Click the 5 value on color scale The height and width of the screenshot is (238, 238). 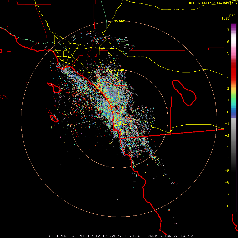coord(228,53)
